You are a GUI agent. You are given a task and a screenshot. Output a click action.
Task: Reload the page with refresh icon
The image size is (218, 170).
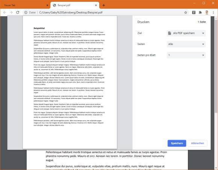click(x=18, y=12)
